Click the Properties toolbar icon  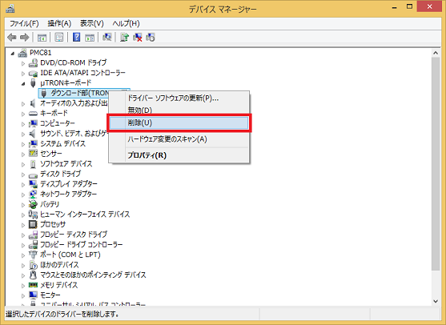[59, 38]
